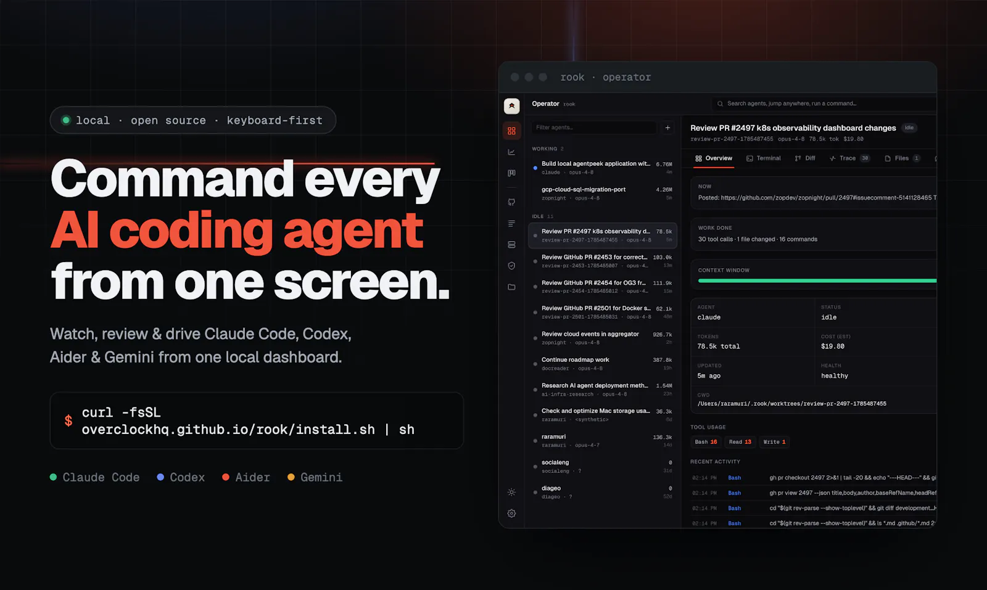
Task: Click the context window progress bar
Action: 817,281
